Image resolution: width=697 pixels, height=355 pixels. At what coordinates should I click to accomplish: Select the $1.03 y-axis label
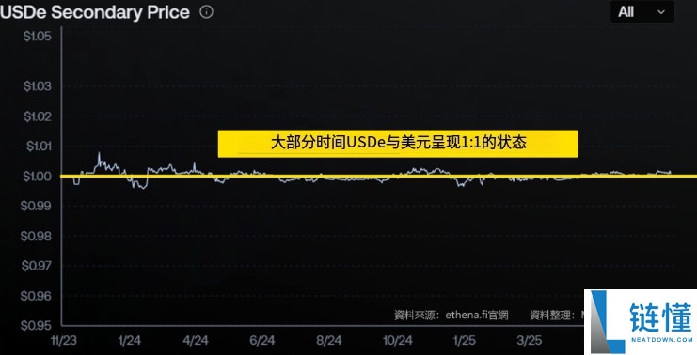coord(38,86)
